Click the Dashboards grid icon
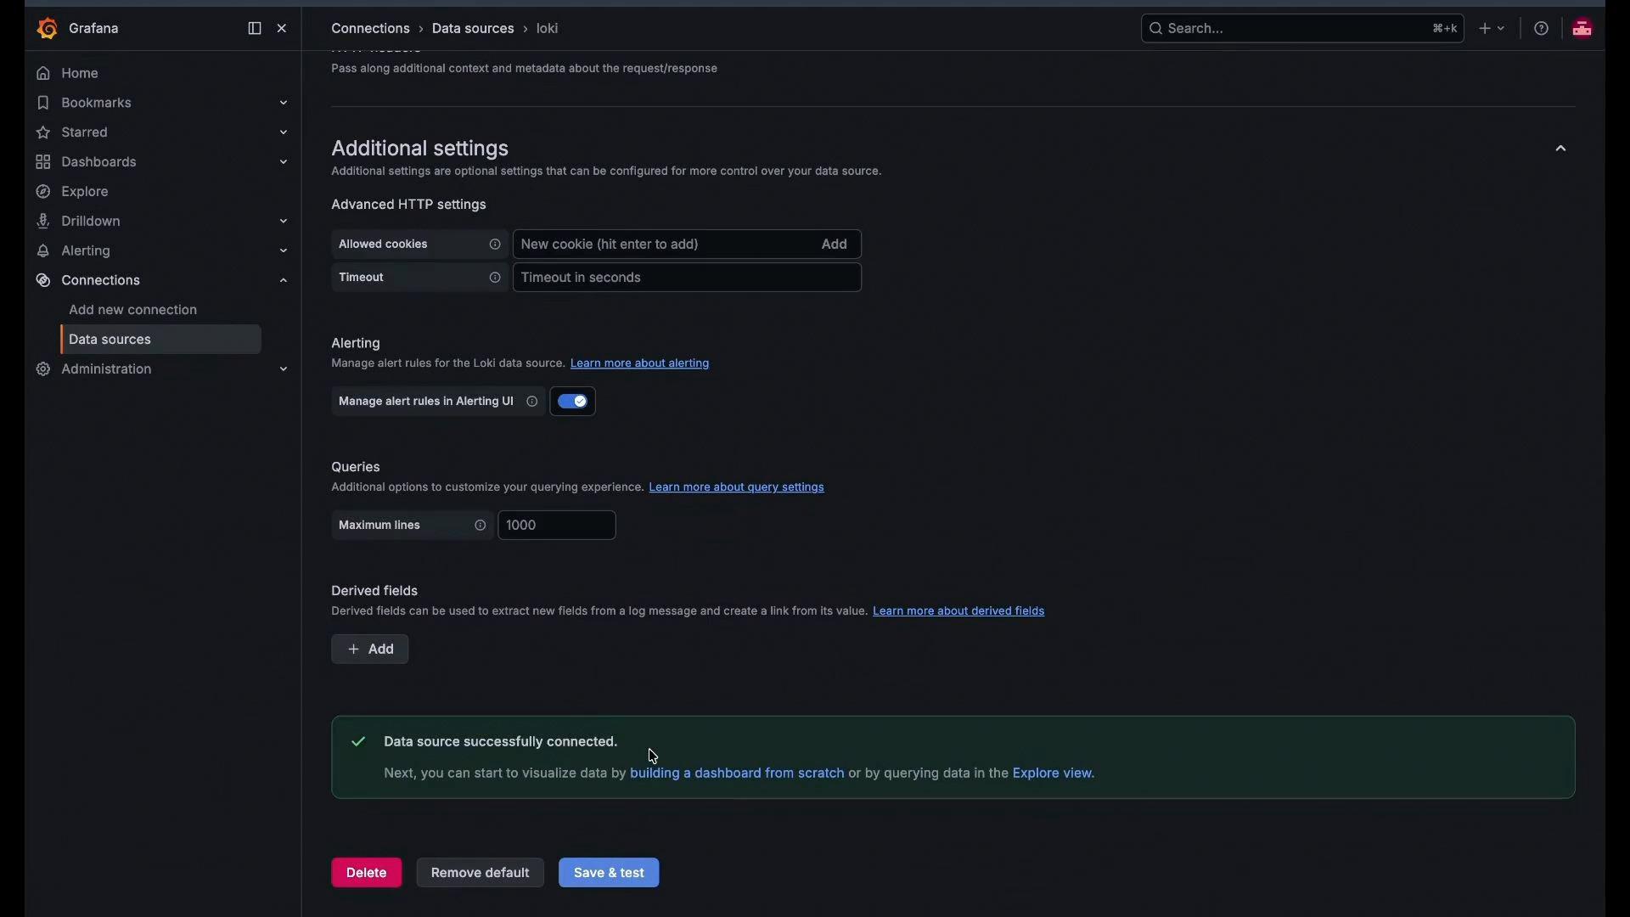The image size is (1630, 917). [43, 162]
